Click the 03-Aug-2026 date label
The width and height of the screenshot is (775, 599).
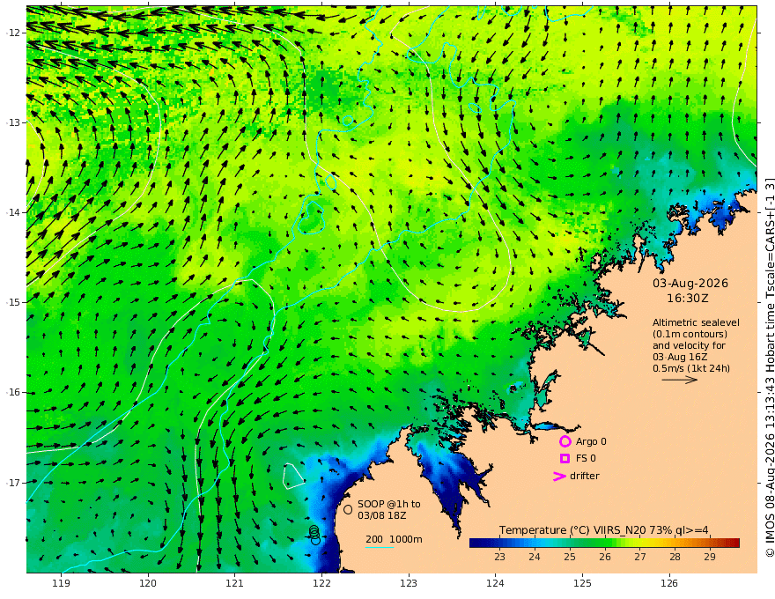click(690, 283)
